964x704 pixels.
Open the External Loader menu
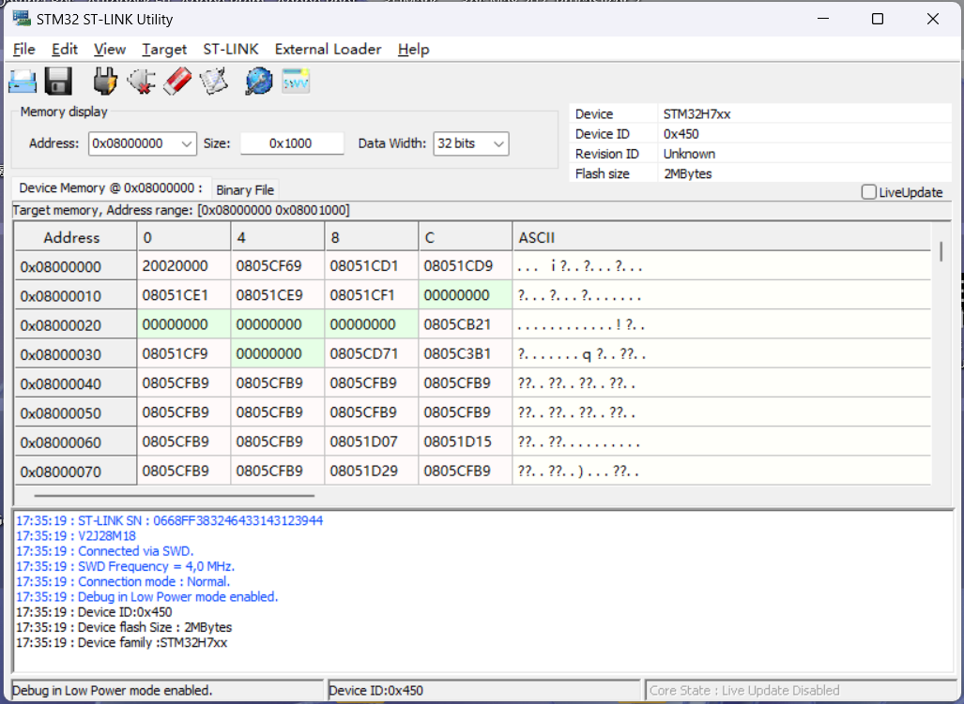(328, 49)
